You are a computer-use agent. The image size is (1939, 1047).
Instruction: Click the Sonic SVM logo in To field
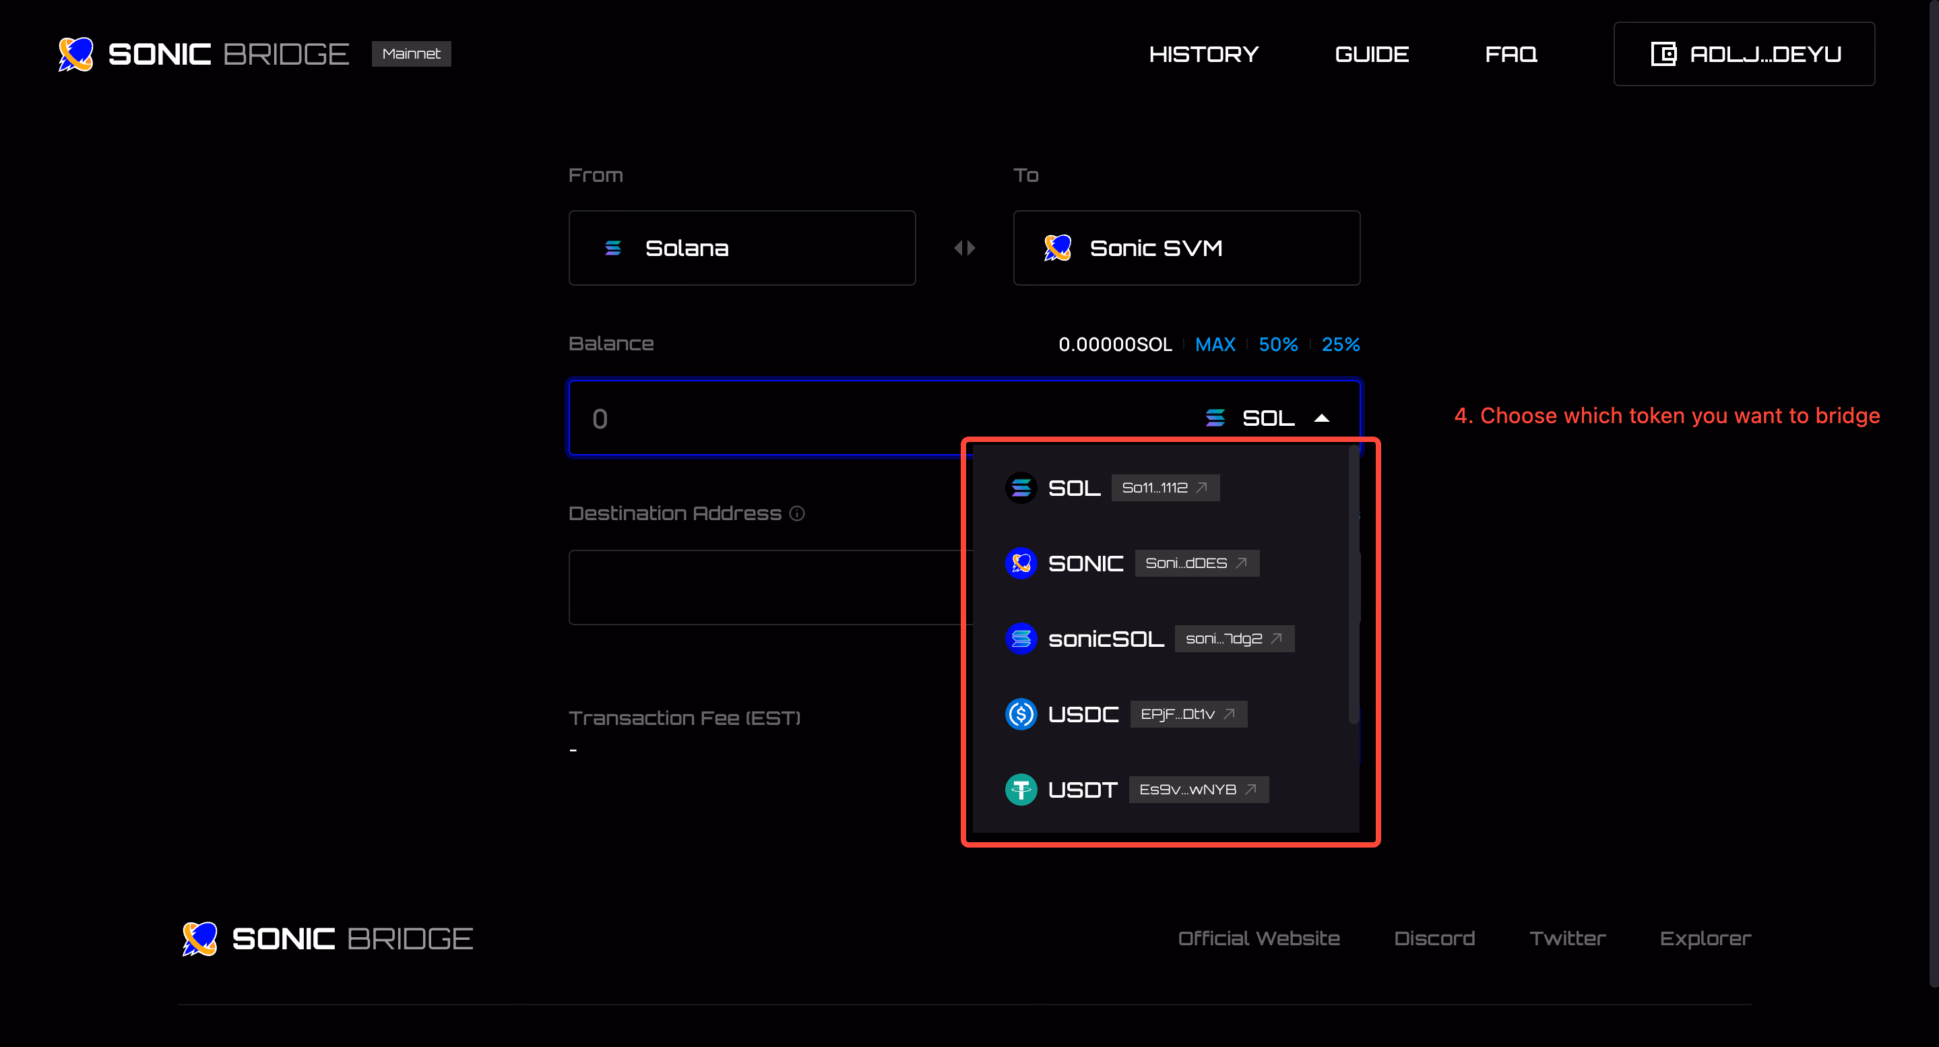point(1058,248)
